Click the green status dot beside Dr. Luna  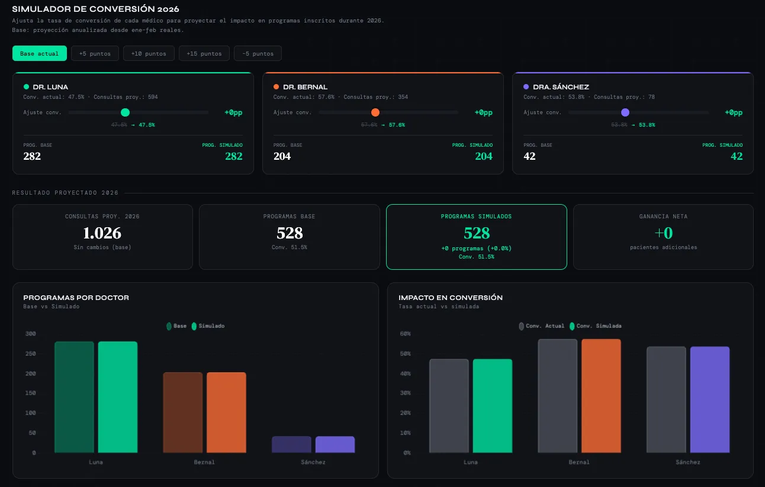(x=26, y=87)
